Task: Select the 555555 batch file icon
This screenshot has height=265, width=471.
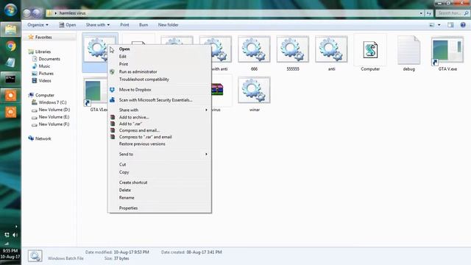Action: coord(293,49)
